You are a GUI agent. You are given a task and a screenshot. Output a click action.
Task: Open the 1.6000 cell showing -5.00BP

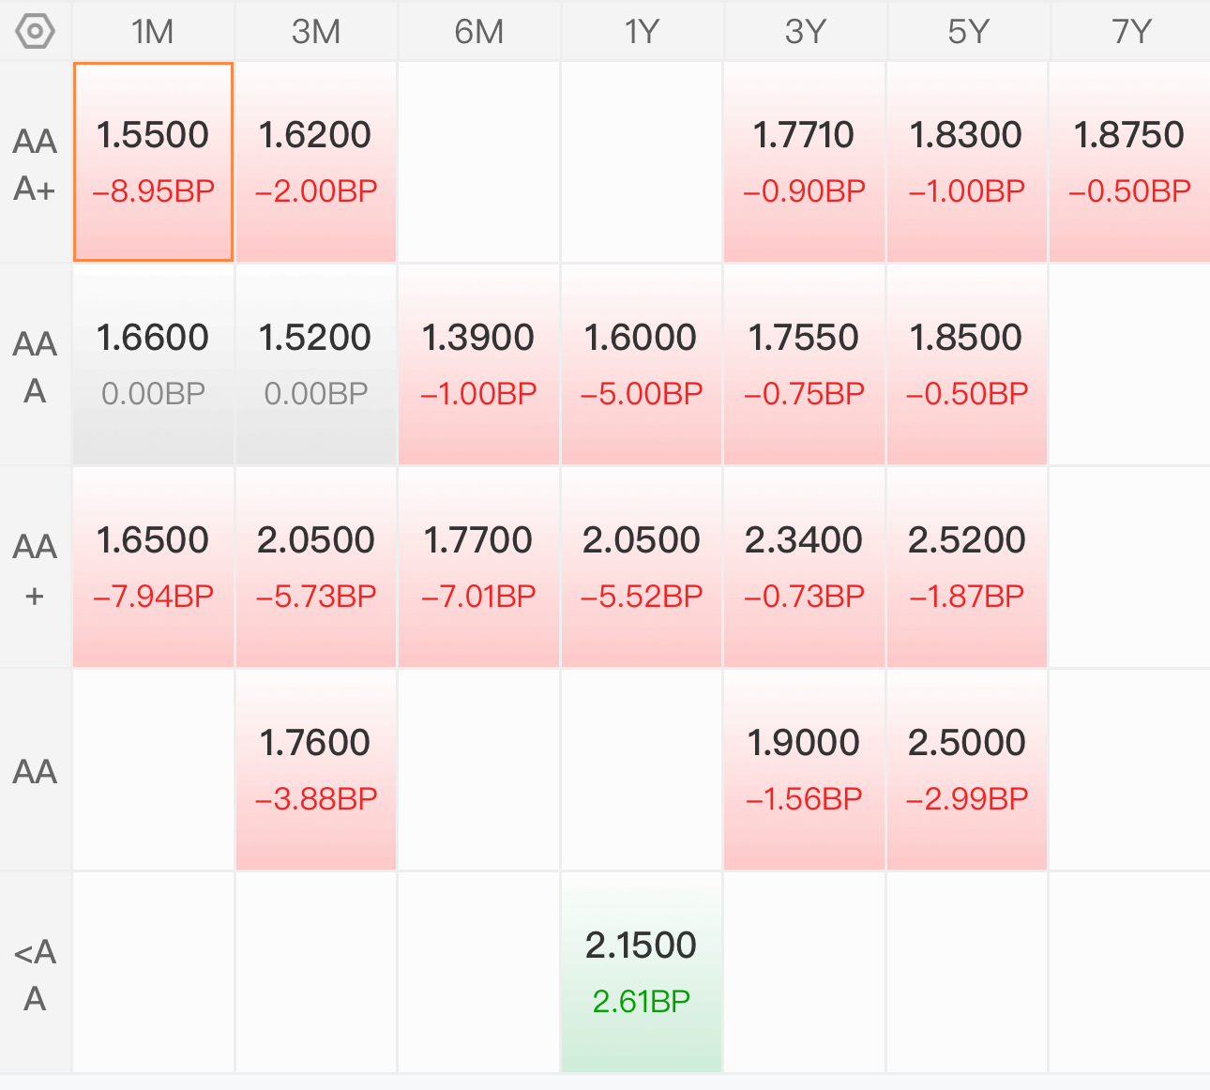(642, 365)
